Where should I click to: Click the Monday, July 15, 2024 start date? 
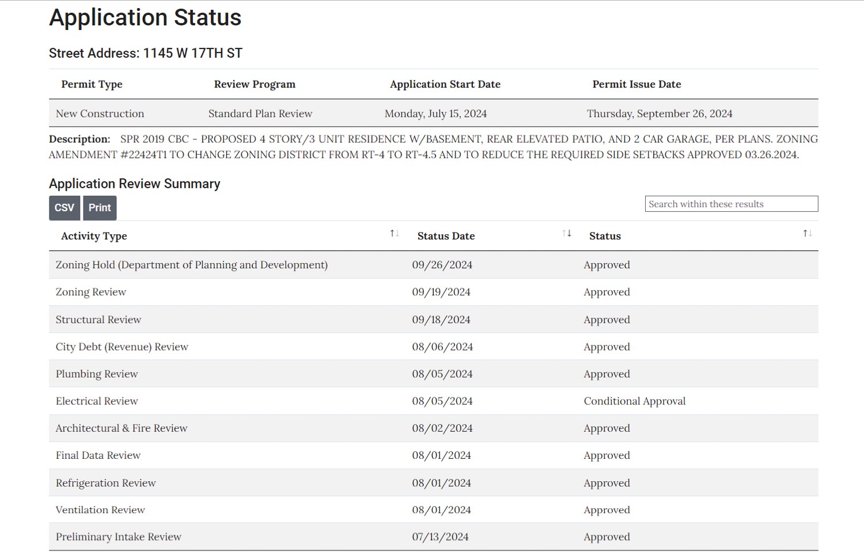click(x=436, y=113)
